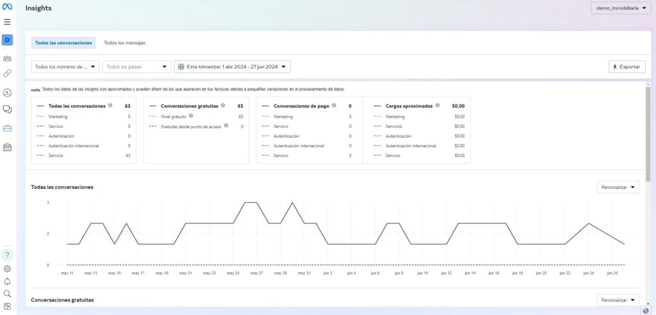
Task: Open the notifications bell icon
Action: click(x=7, y=281)
